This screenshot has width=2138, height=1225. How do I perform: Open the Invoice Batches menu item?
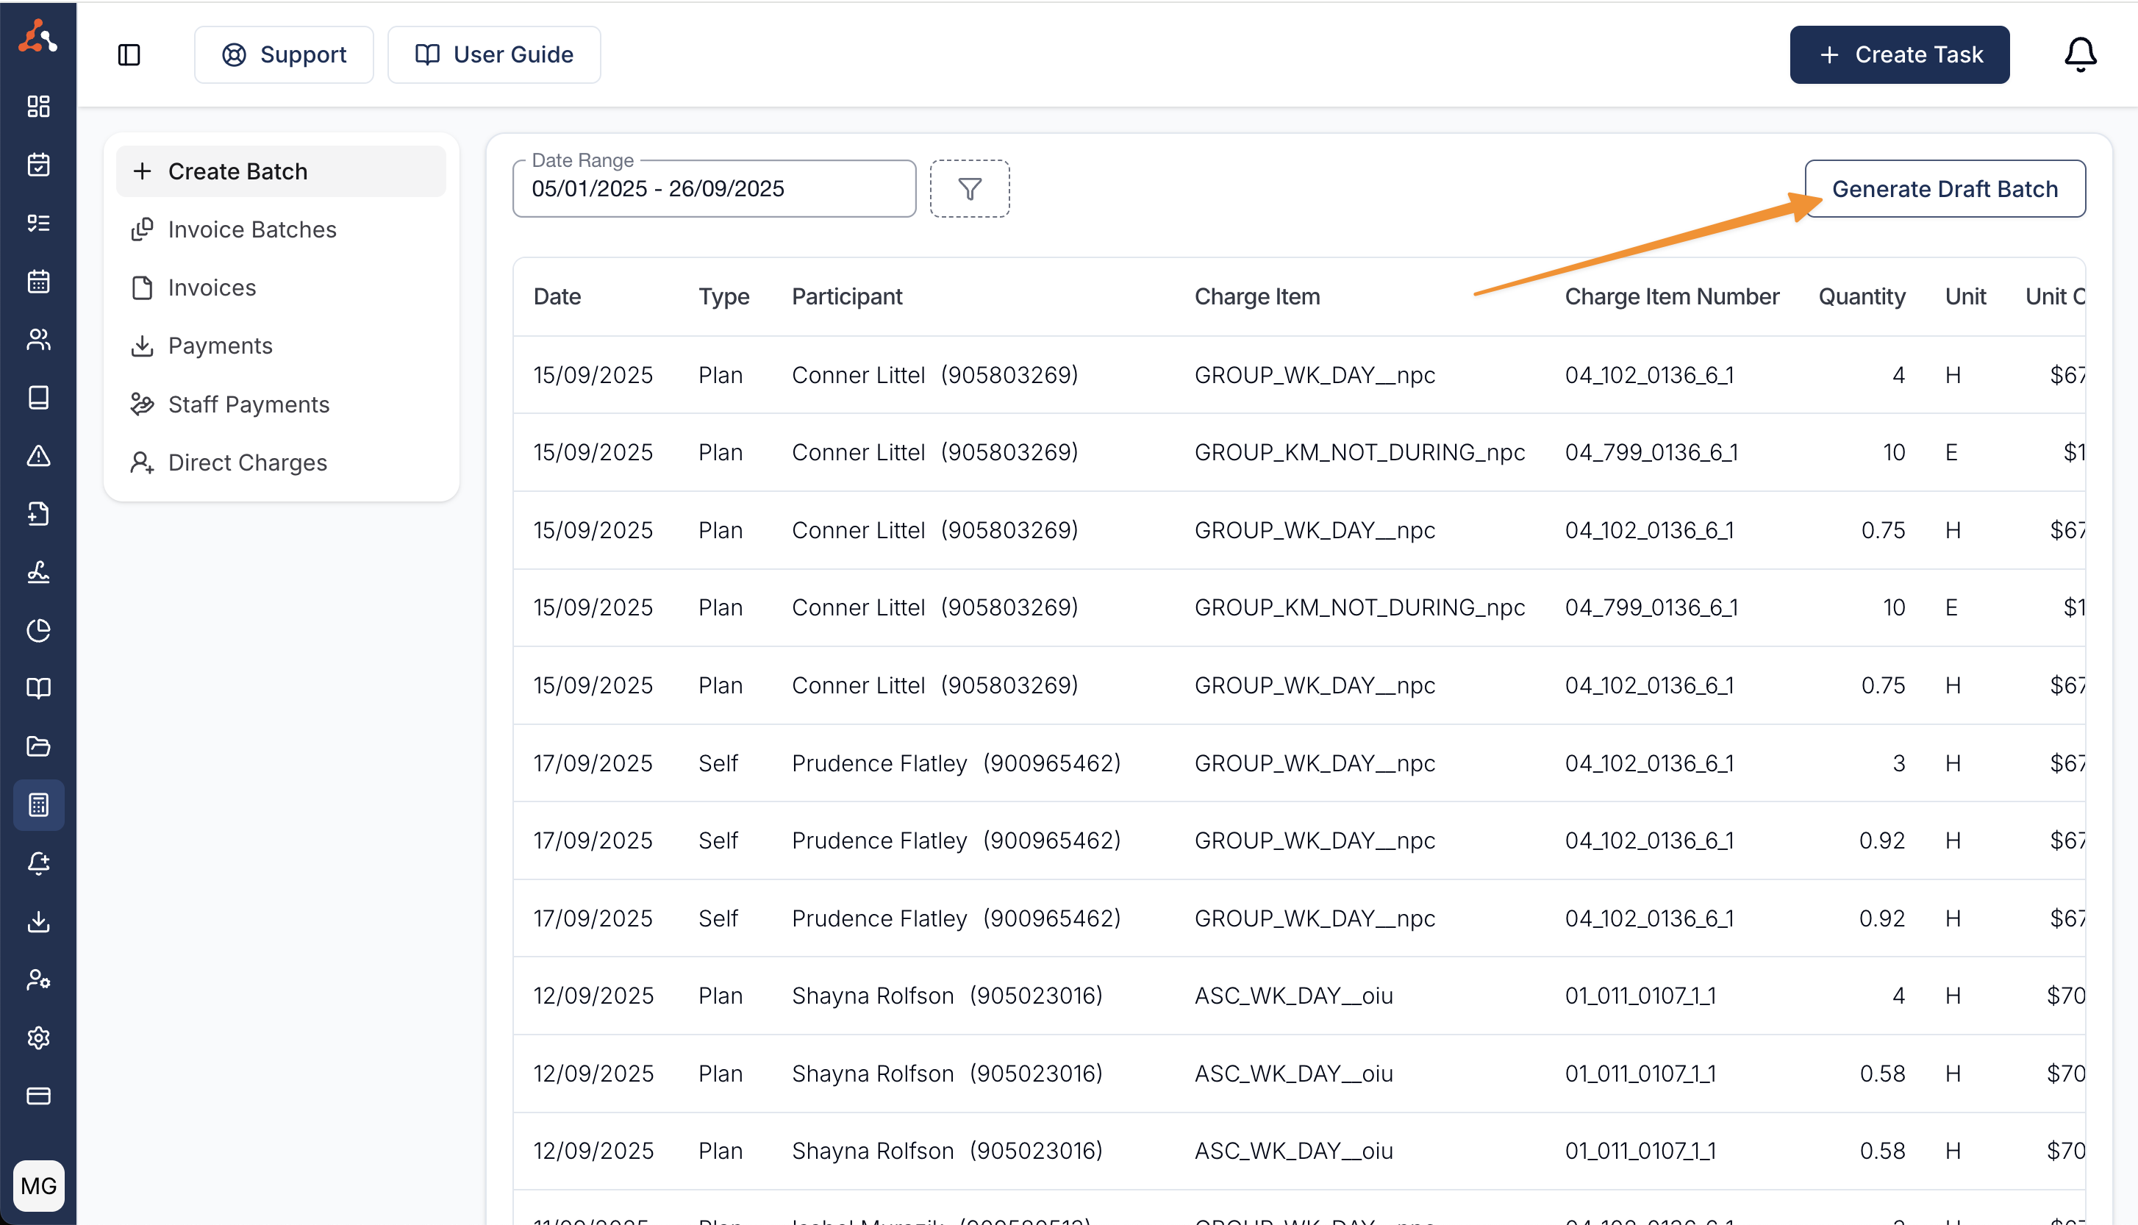(x=251, y=229)
